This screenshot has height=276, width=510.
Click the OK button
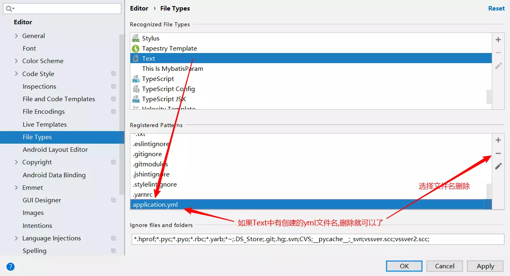pos(404,266)
